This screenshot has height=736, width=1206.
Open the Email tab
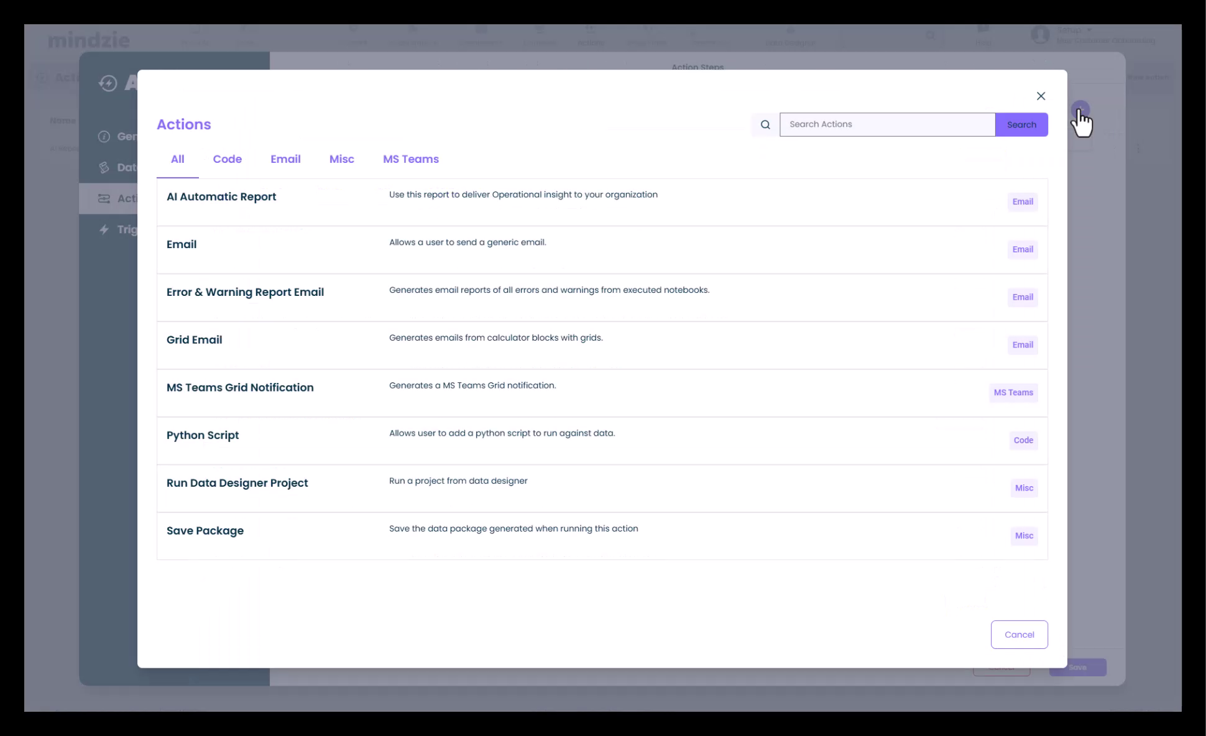click(x=285, y=159)
